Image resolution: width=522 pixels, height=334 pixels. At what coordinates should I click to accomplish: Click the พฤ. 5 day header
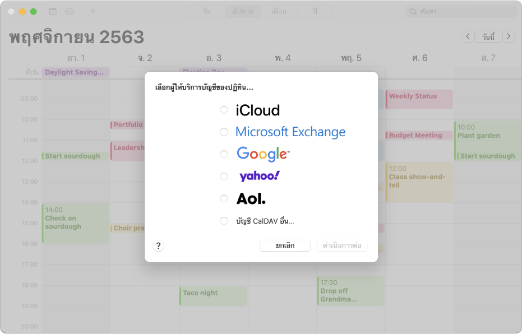tap(351, 58)
